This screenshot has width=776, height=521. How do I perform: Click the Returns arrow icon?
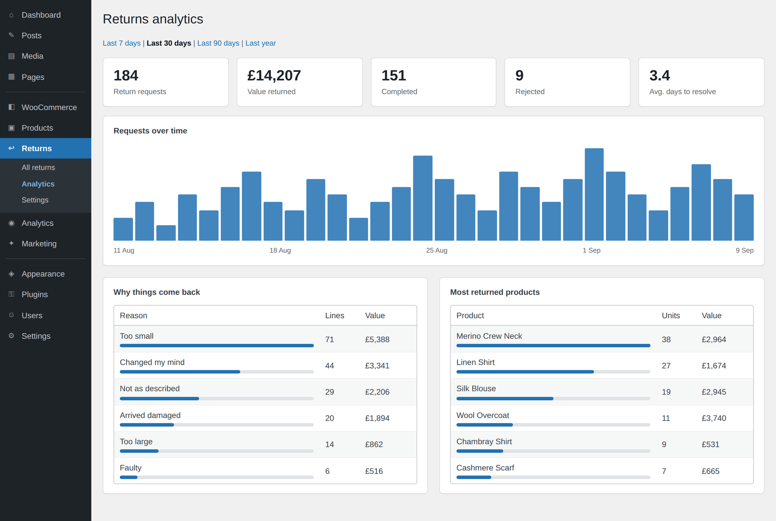(11, 148)
